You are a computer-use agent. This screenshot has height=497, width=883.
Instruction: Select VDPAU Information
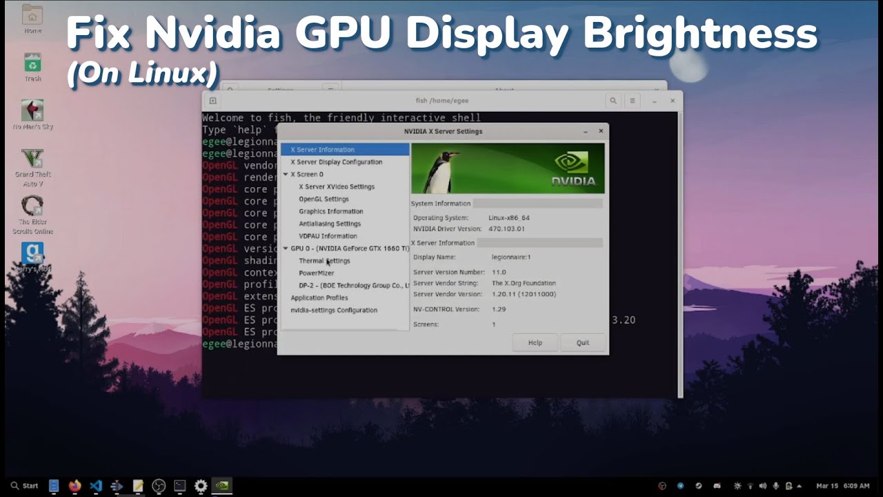328,236
